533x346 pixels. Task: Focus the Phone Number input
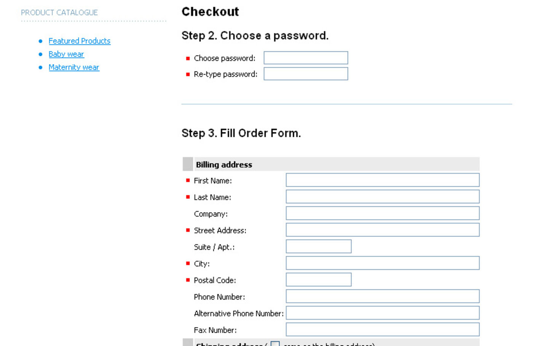pos(382,297)
